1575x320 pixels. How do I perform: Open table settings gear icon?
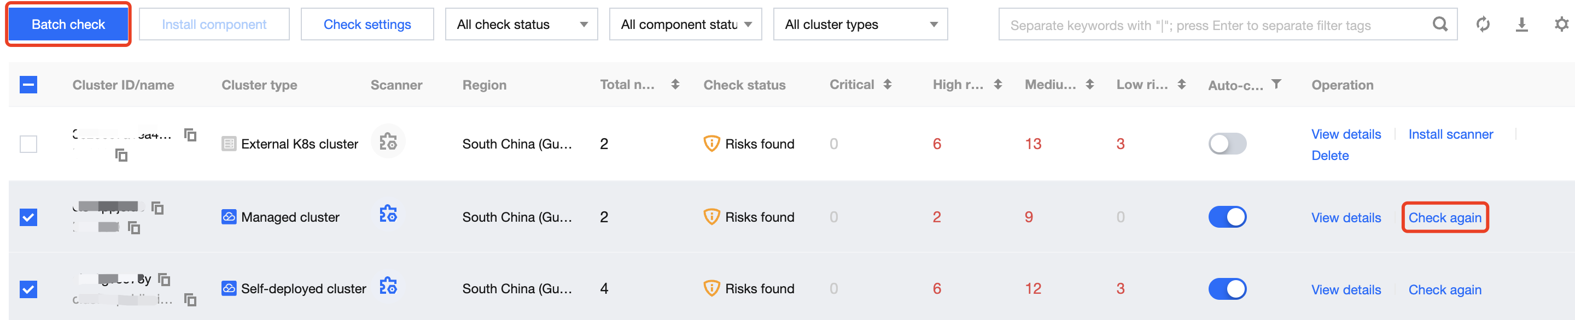(1561, 25)
